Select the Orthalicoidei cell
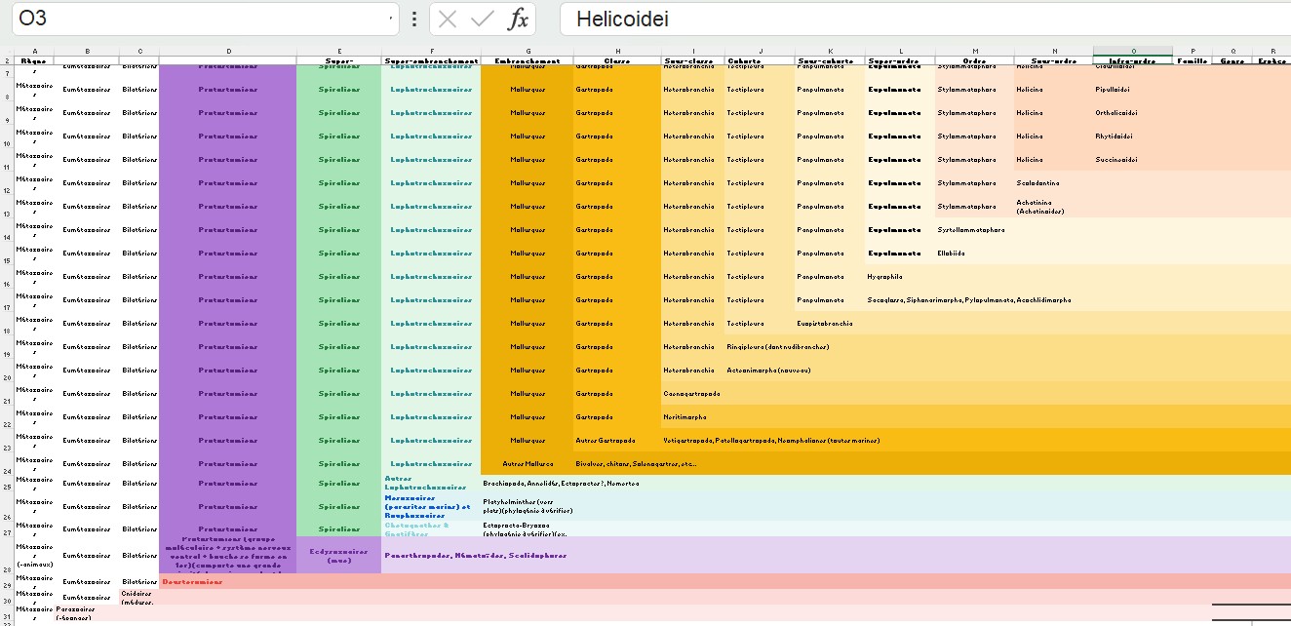The image size is (1291, 626). click(1133, 113)
